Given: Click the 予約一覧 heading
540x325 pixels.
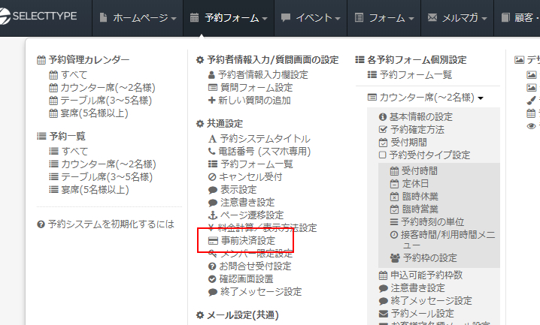Looking at the screenshot, I should pyautogui.click(x=61, y=136).
